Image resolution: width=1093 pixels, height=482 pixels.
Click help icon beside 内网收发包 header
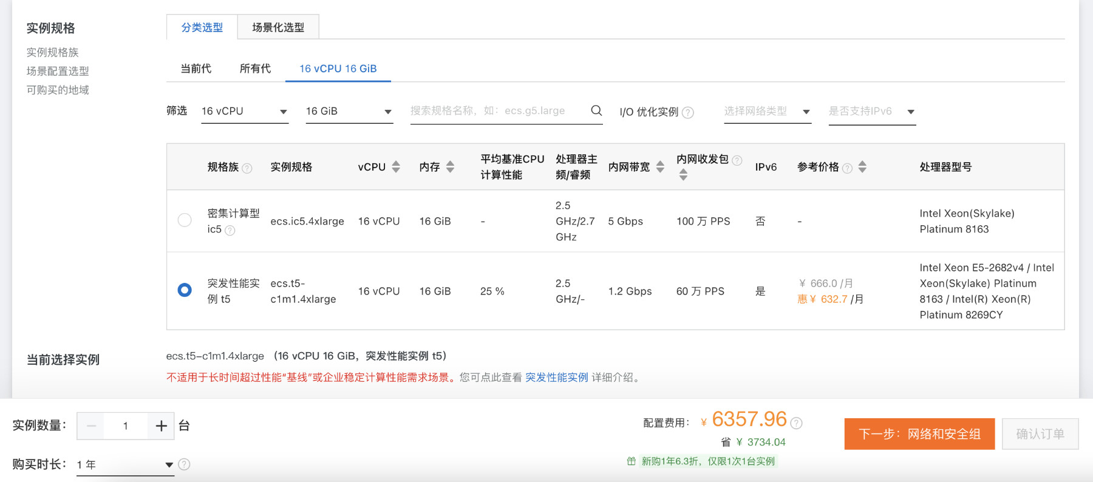pos(737,160)
